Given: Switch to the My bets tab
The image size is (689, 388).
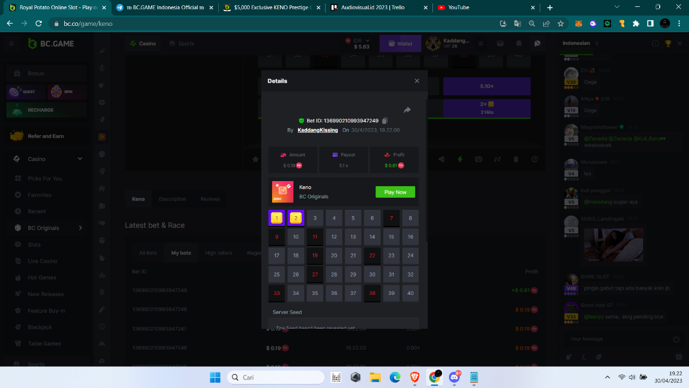Looking at the screenshot, I should point(181,253).
